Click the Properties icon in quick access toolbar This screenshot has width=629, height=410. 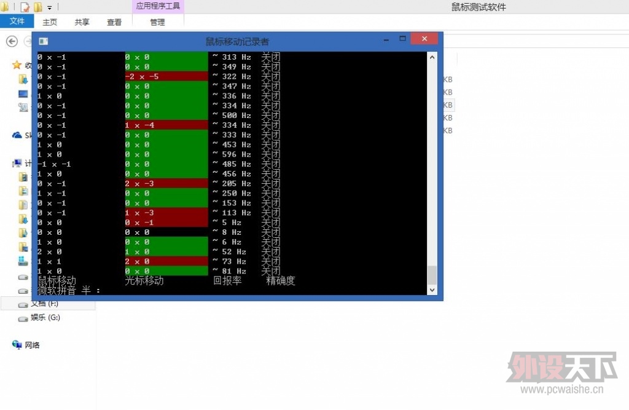(x=25, y=7)
